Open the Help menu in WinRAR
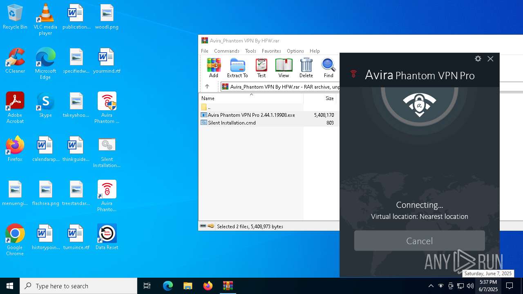 (x=315, y=51)
